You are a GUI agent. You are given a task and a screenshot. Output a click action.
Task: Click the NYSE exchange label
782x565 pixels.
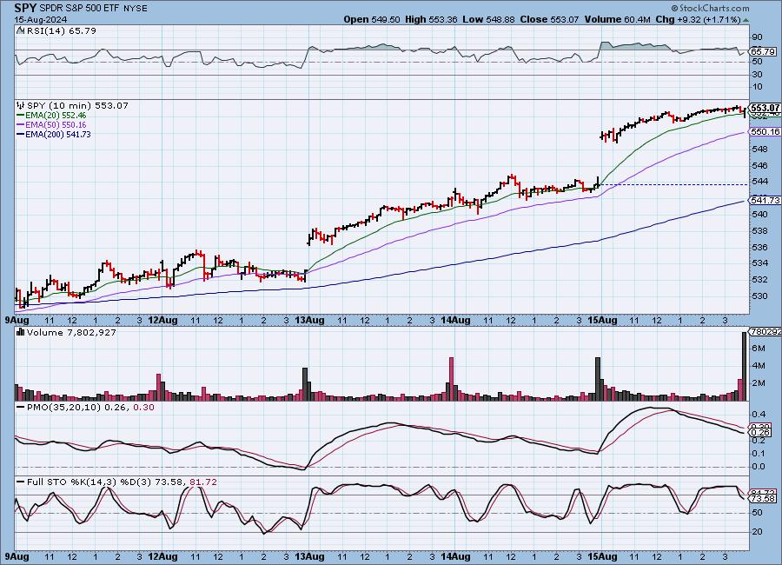coord(136,9)
